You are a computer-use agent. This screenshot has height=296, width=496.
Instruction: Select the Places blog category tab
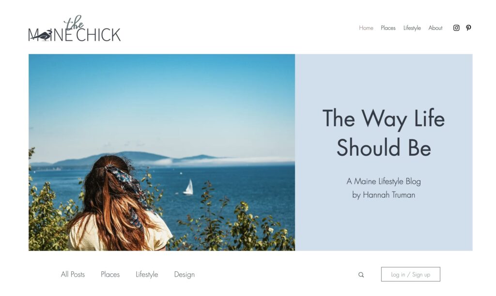pyautogui.click(x=110, y=274)
